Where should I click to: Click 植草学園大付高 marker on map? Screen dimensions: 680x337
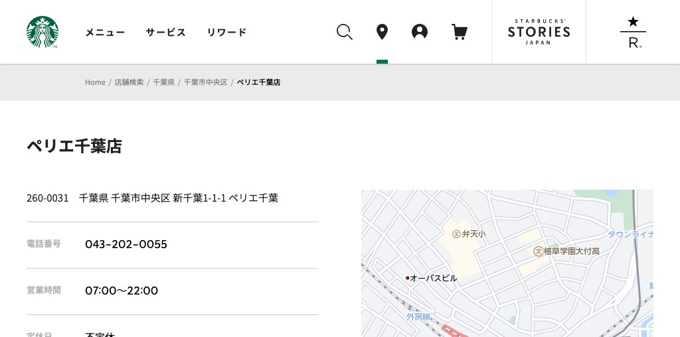(x=566, y=251)
